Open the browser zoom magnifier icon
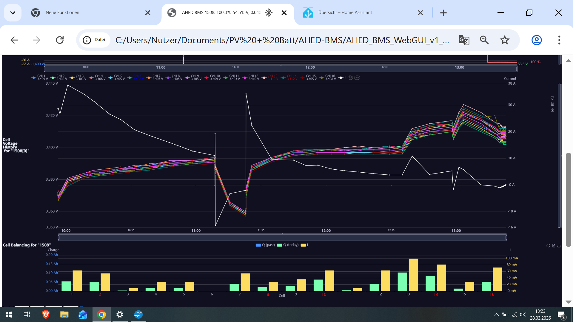This screenshot has width=573, height=322. click(484, 40)
